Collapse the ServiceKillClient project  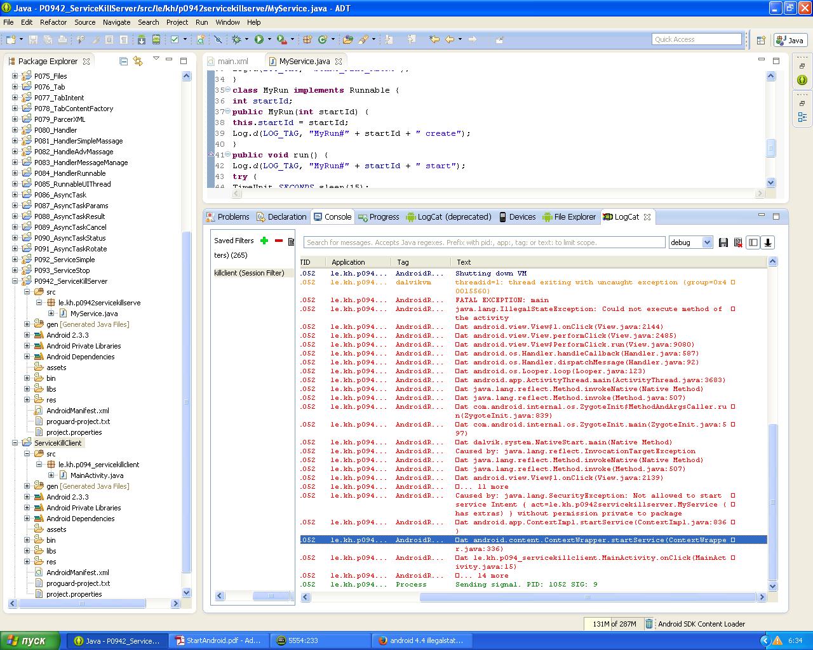pos(15,443)
